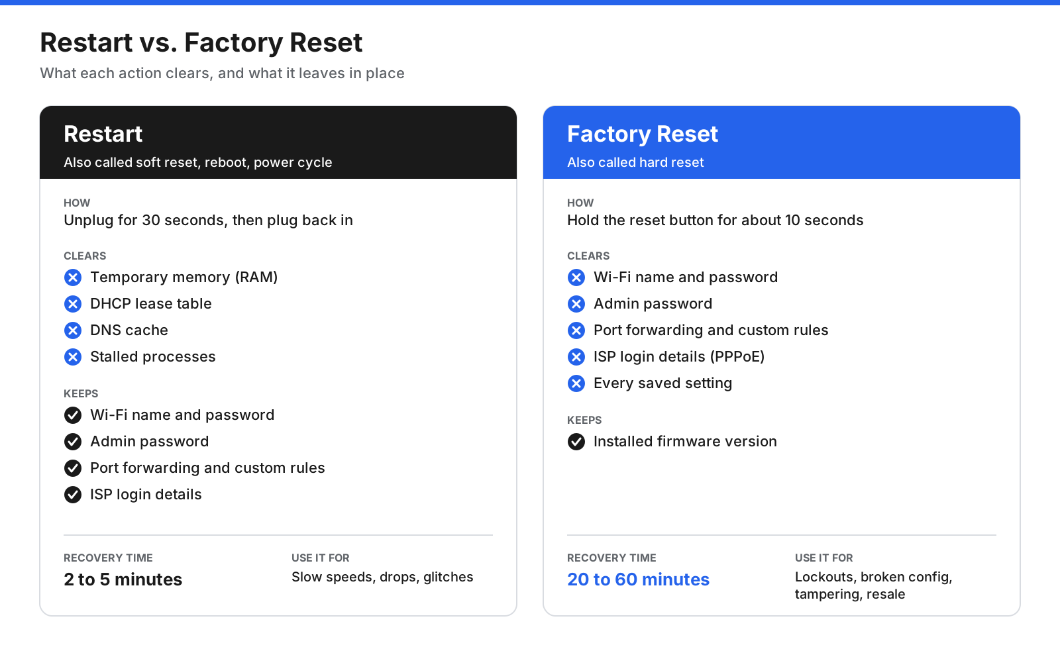
Task: Click the X icon beside ISP login details (PPPoE)
Action: (576, 357)
